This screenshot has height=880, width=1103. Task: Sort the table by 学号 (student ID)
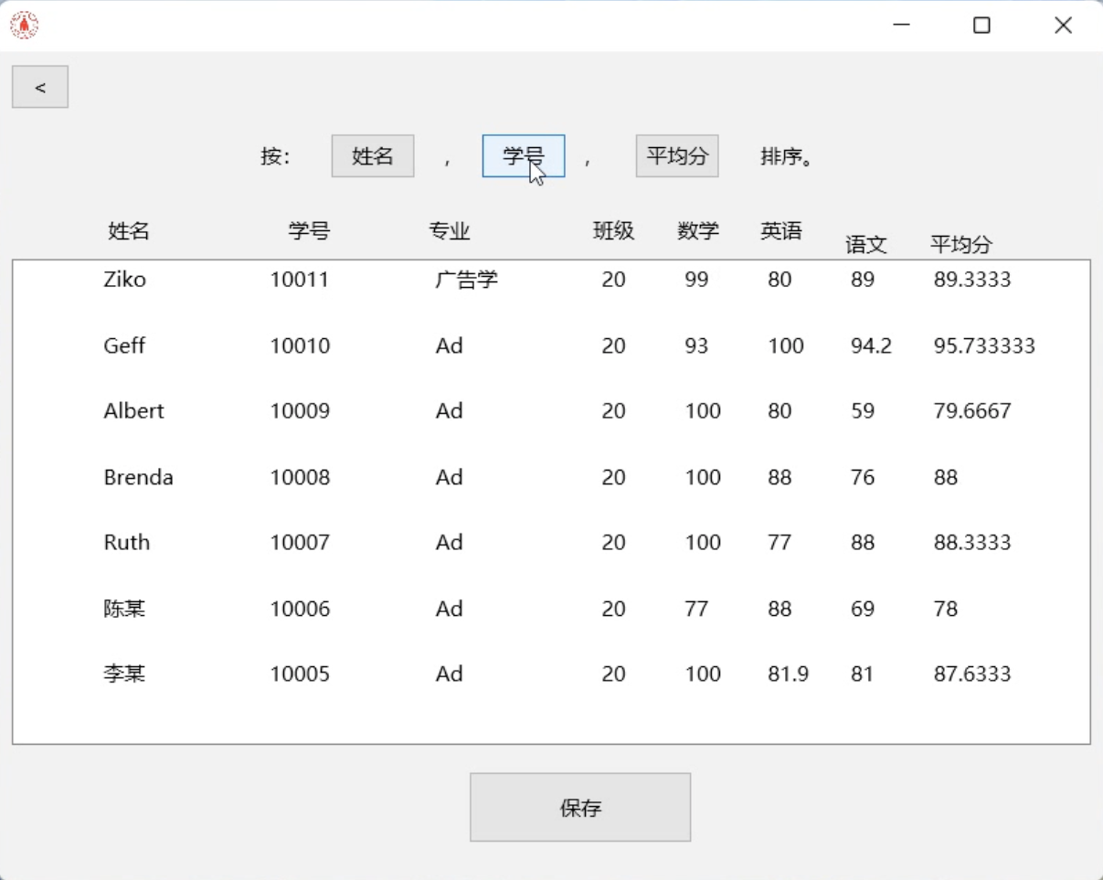(523, 155)
